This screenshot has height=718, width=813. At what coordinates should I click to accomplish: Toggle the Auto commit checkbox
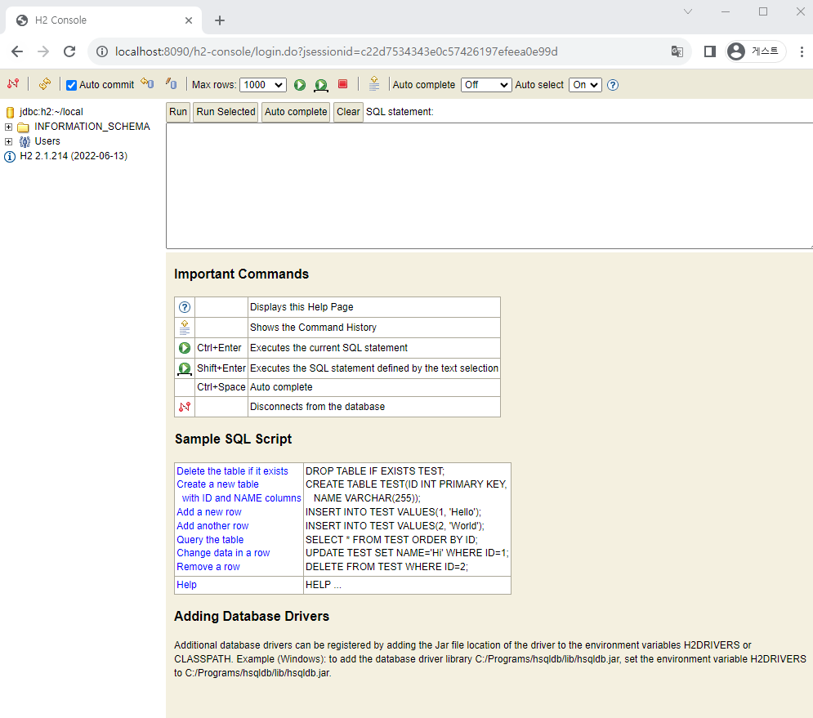[x=72, y=85]
